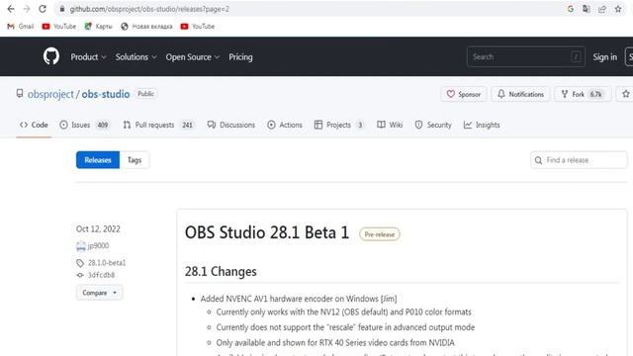Click the 28.1 Changes heading
633x356 pixels.
coord(221,271)
